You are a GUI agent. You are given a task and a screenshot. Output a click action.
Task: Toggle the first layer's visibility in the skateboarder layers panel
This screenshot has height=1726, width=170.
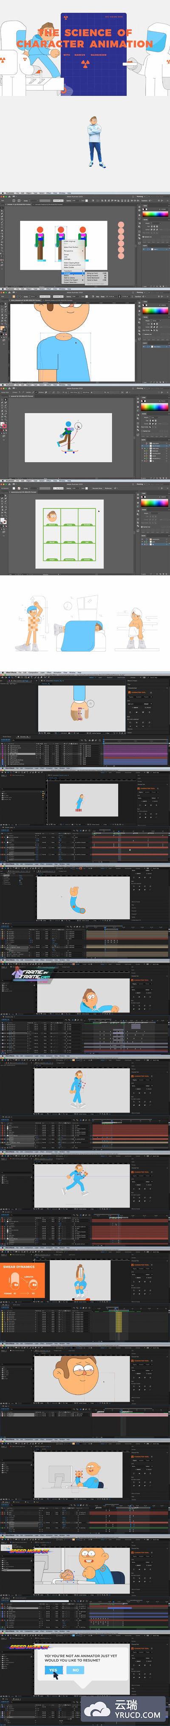pos(142,443)
